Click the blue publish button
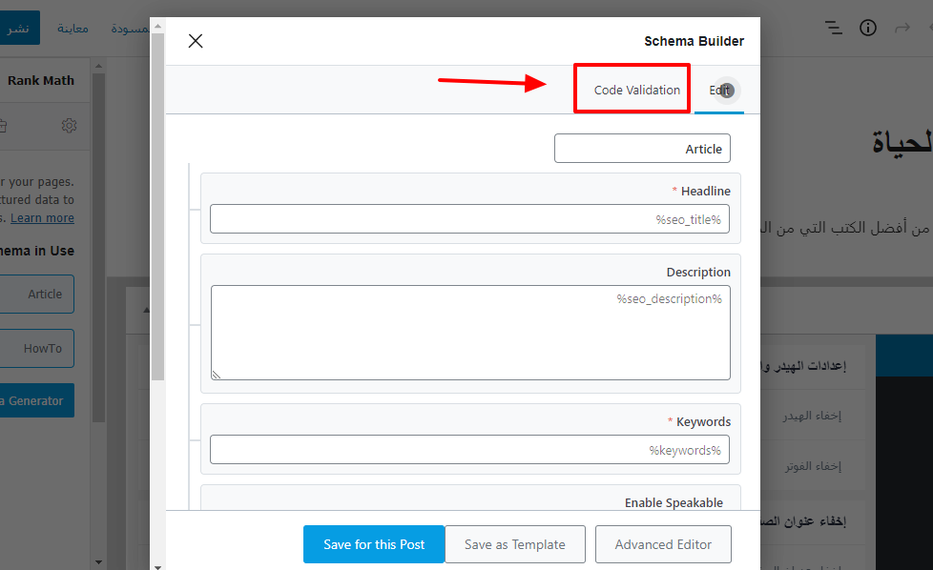This screenshot has height=570, width=933. pyautogui.click(x=19, y=28)
